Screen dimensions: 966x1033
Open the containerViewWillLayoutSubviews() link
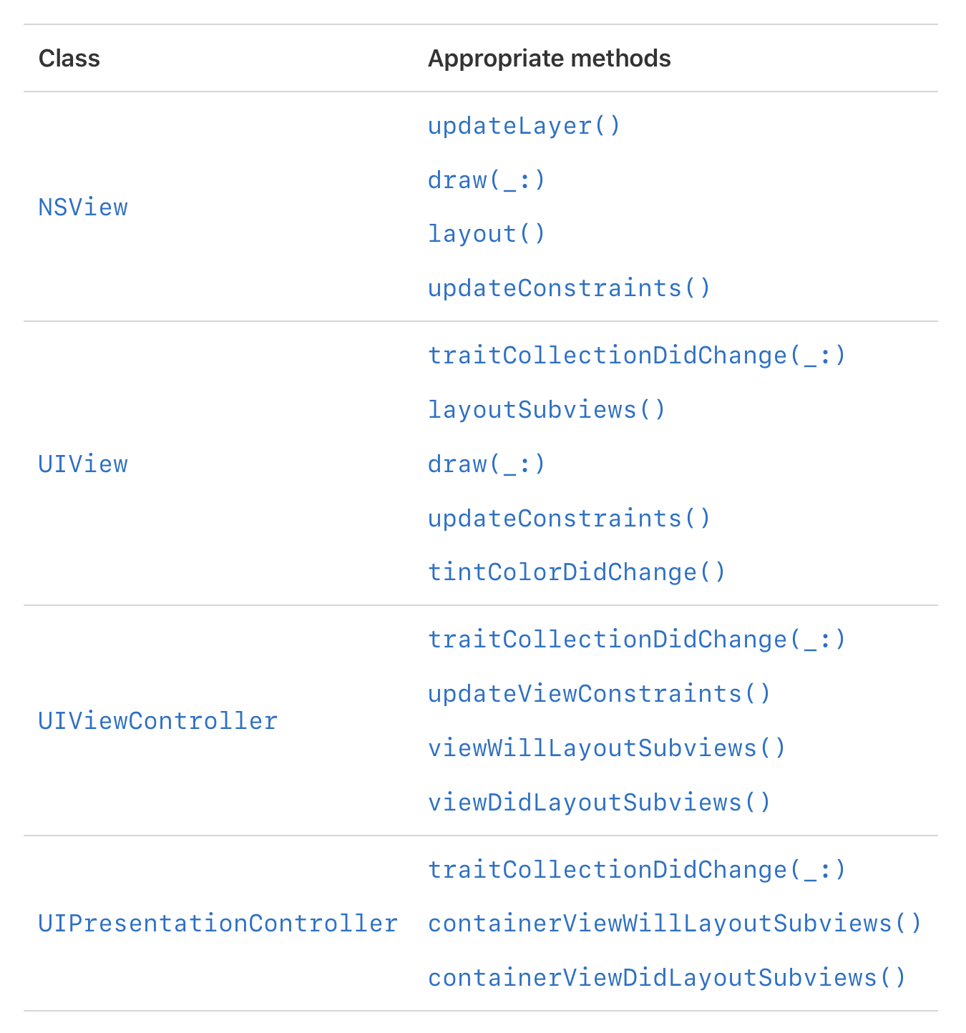(x=675, y=924)
